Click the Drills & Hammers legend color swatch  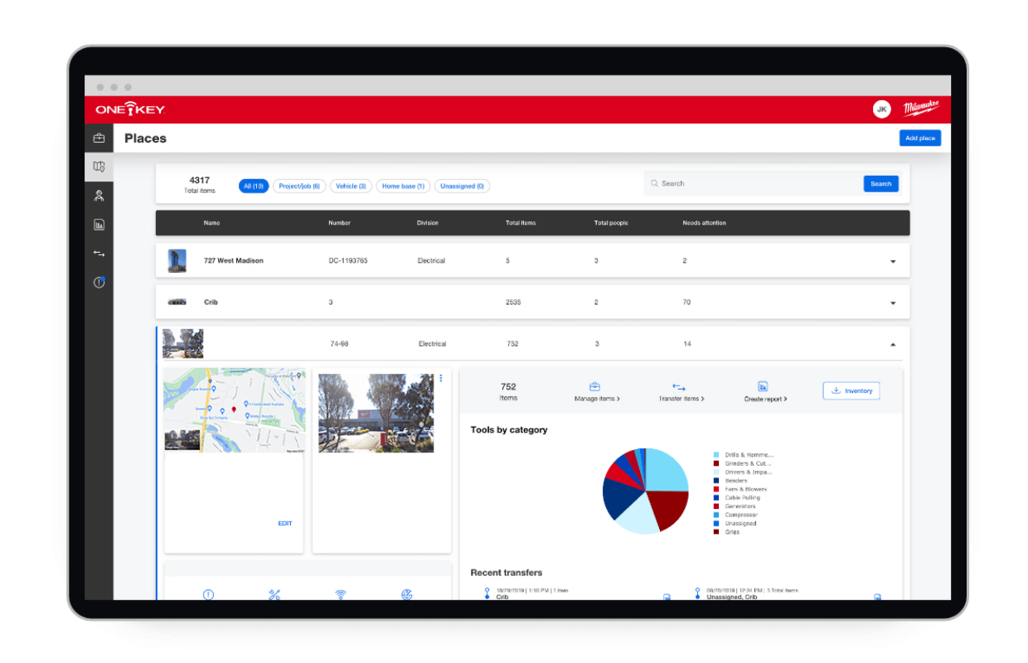[716, 455]
